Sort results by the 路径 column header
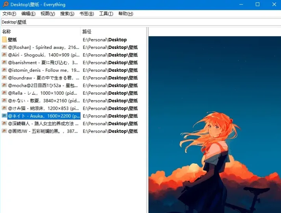 pos(114,32)
